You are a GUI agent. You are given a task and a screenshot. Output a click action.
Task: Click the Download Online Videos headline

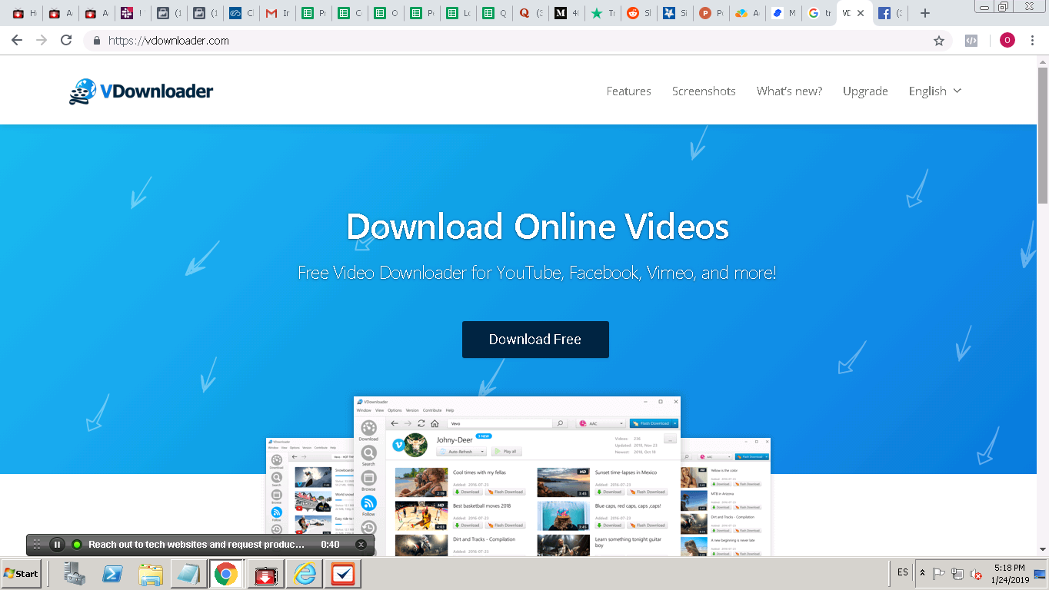pyautogui.click(x=538, y=227)
